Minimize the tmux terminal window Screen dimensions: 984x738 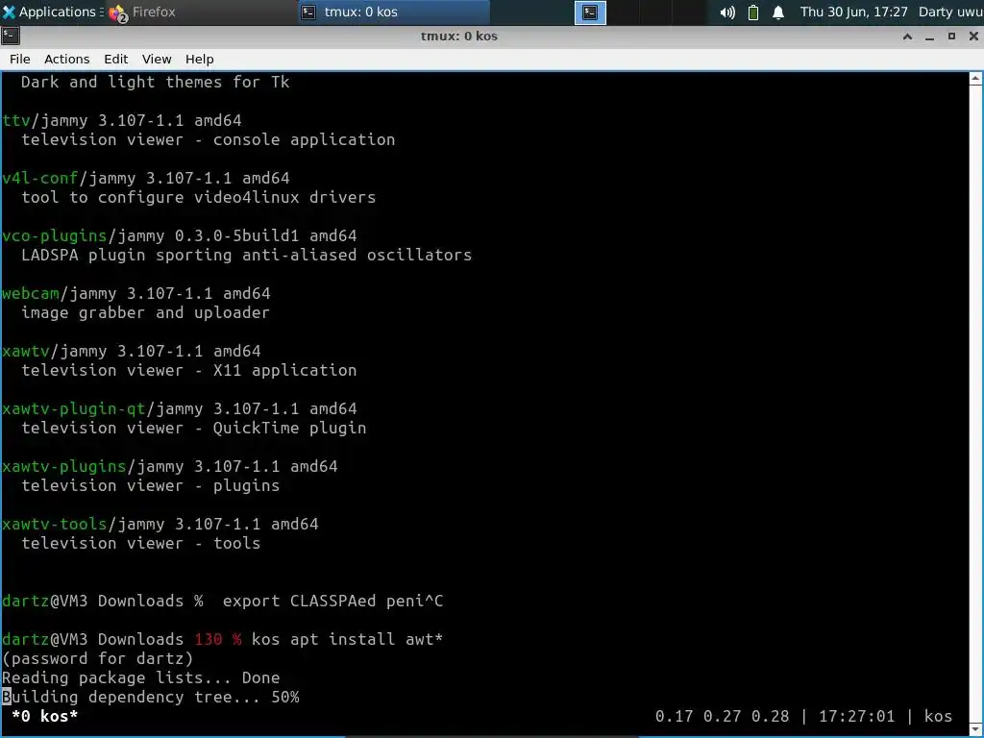929,37
